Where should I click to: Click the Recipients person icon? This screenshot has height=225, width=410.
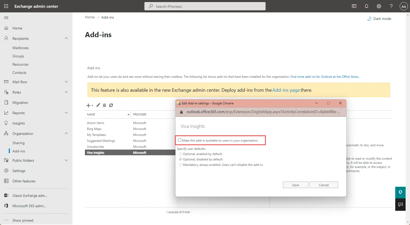[x=6, y=38]
